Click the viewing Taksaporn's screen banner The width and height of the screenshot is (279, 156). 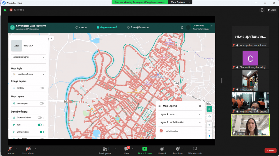pyautogui.click(x=140, y=2)
